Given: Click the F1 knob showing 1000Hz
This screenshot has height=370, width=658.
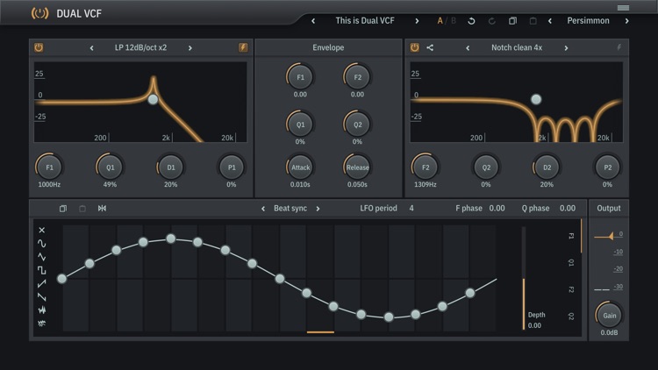Looking at the screenshot, I should pyautogui.click(x=49, y=167).
